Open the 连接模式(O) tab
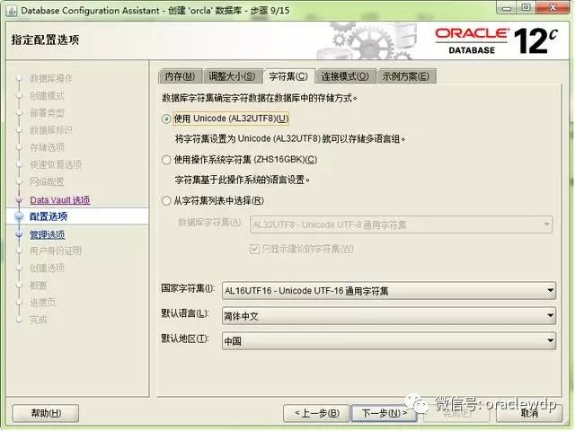This screenshot has height=431, width=575. [345, 76]
